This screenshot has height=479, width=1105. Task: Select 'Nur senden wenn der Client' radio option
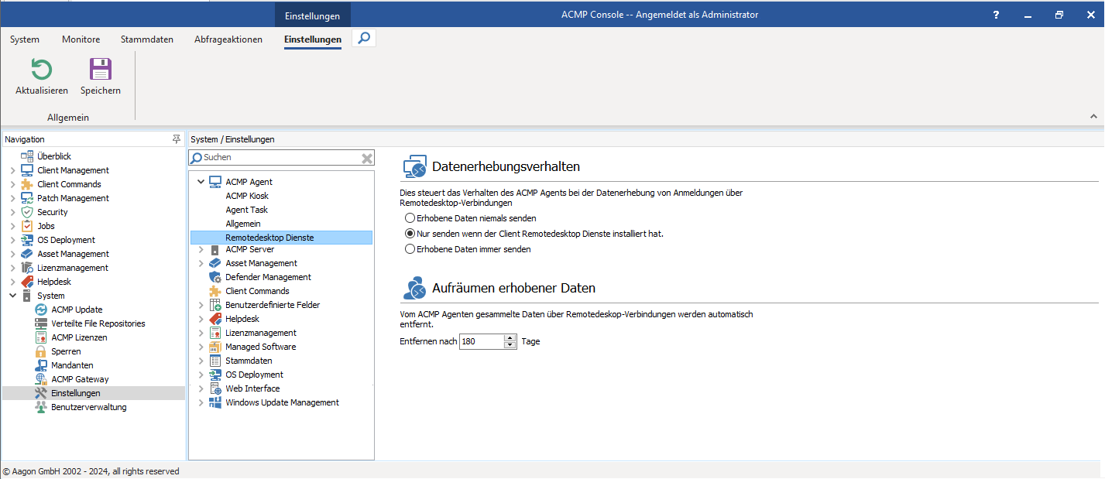(410, 233)
